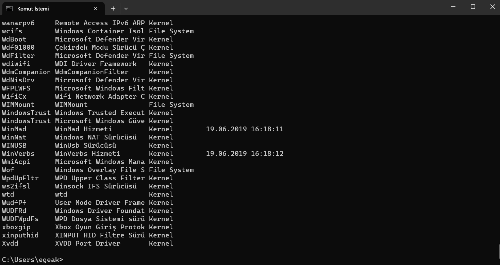Click the WinMad timestamp 19.06.2019 16:18:11

point(245,129)
